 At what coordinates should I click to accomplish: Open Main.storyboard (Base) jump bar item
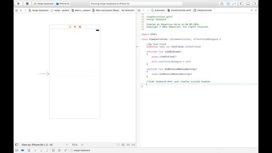point(106,10)
